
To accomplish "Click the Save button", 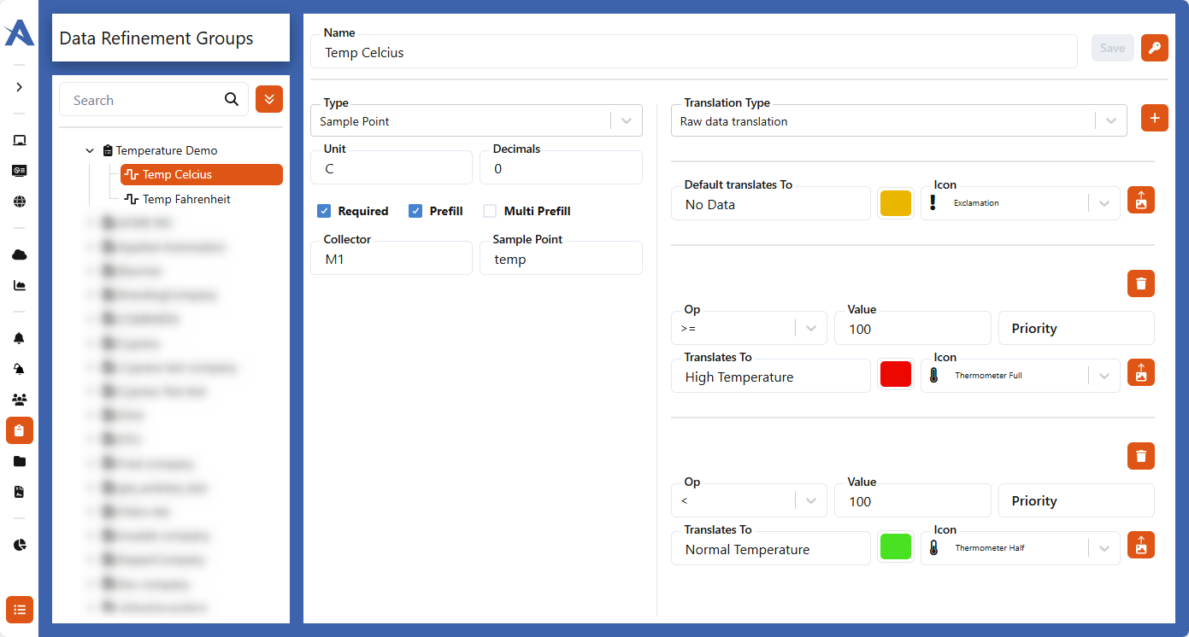I will pyautogui.click(x=1112, y=48).
